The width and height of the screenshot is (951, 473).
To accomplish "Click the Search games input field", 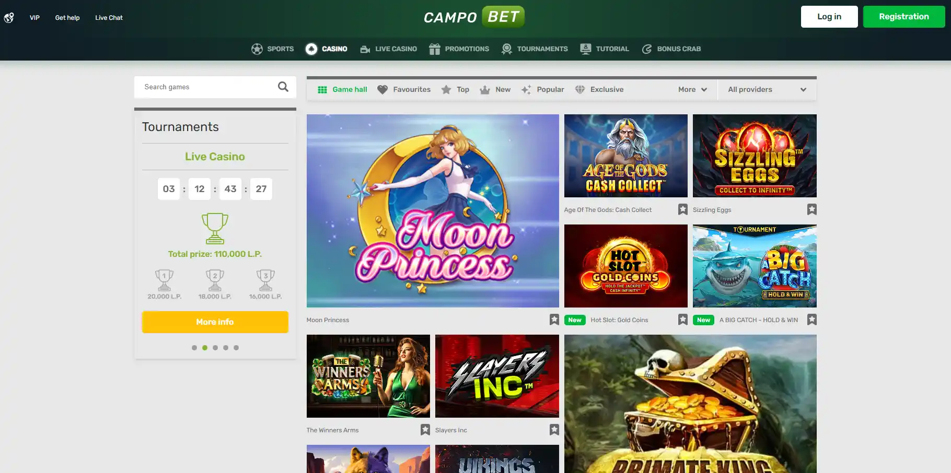I will click(215, 87).
